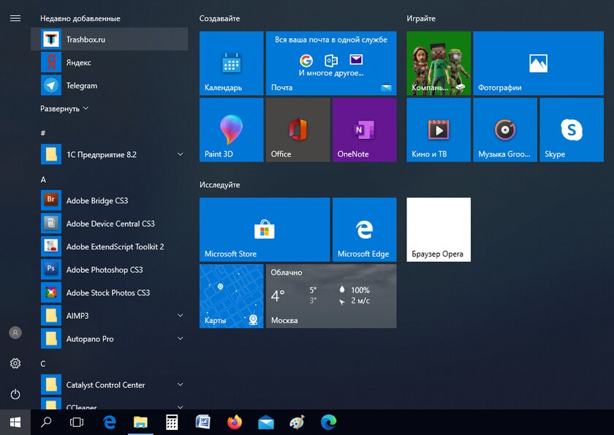Open Adobe ExtendScript Toolkit 2
614x435 pixels.
tap(109, 246)
